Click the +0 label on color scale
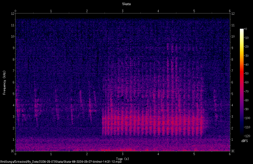 point(245,29)
